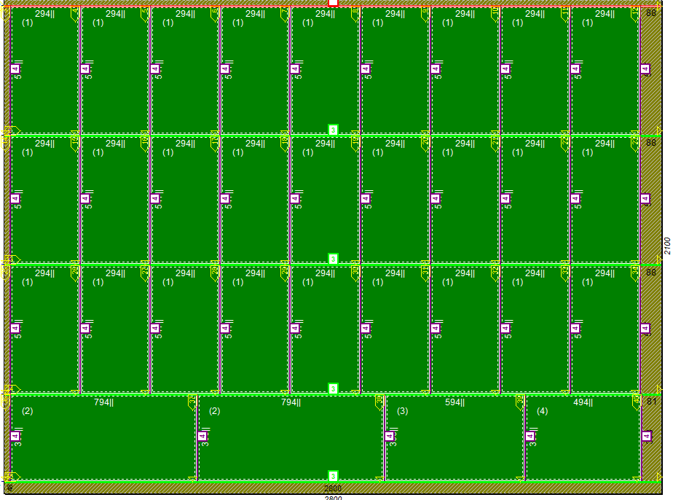Click purple 4 marker beside the 81 offcut
Viewport: 673px width, 500px height.
point(646,437)
